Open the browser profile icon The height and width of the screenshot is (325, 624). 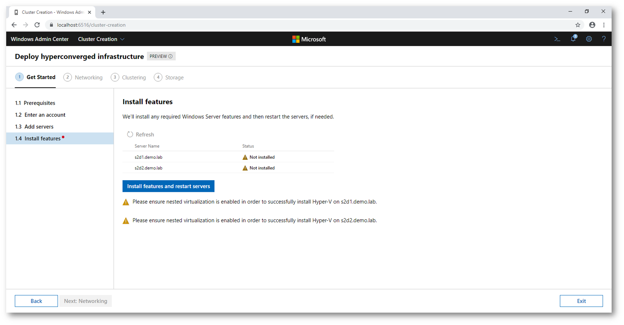coord(592,25)
